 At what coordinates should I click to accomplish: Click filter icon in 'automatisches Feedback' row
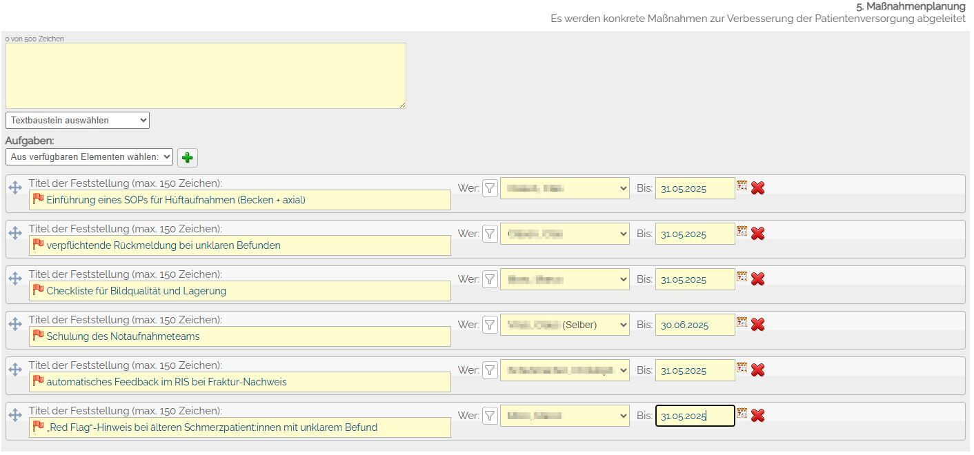pyautogui.click(x=490, y=370)
